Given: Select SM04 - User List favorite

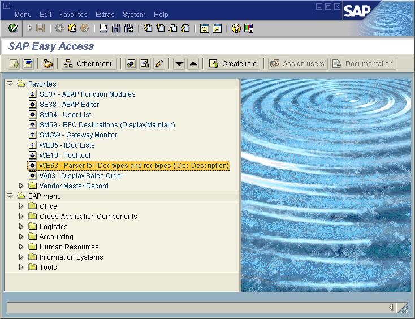Looking at the screenshot, I should click(66, 114).
